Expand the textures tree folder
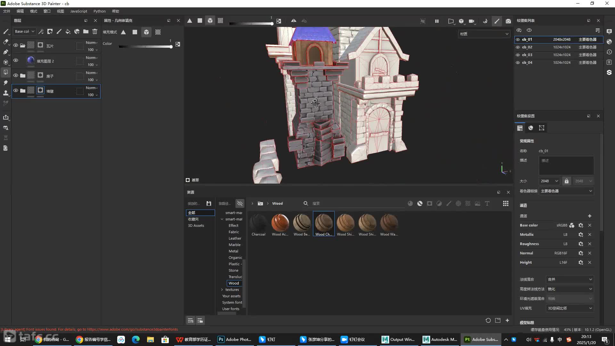 (x=222, y=290)
